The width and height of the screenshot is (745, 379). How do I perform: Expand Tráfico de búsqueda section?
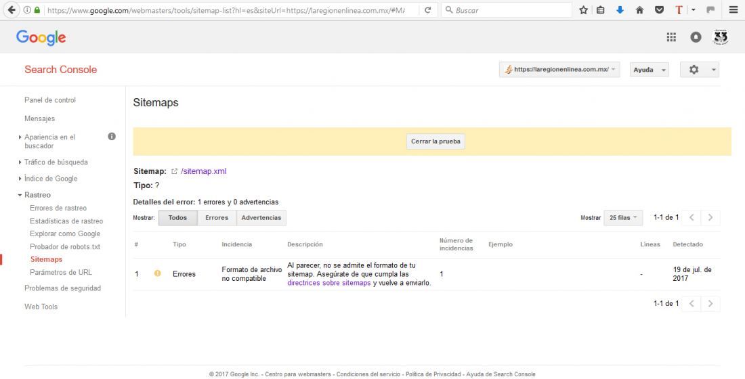click(20, 162)
